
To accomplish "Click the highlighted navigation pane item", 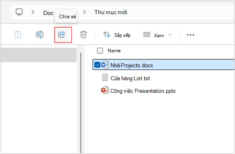I will pyautogui.click(x=38, y=55).
